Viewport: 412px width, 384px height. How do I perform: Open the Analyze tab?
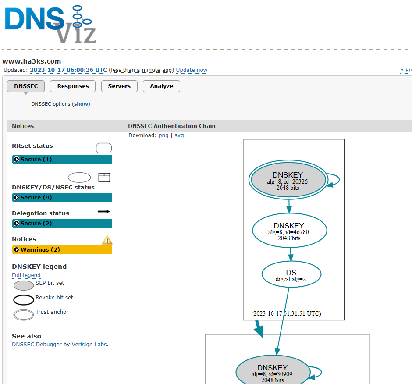161,86
